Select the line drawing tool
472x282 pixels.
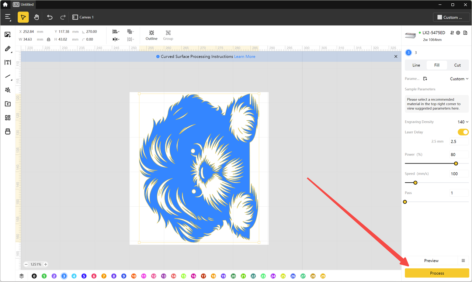[x=8, y=76]
